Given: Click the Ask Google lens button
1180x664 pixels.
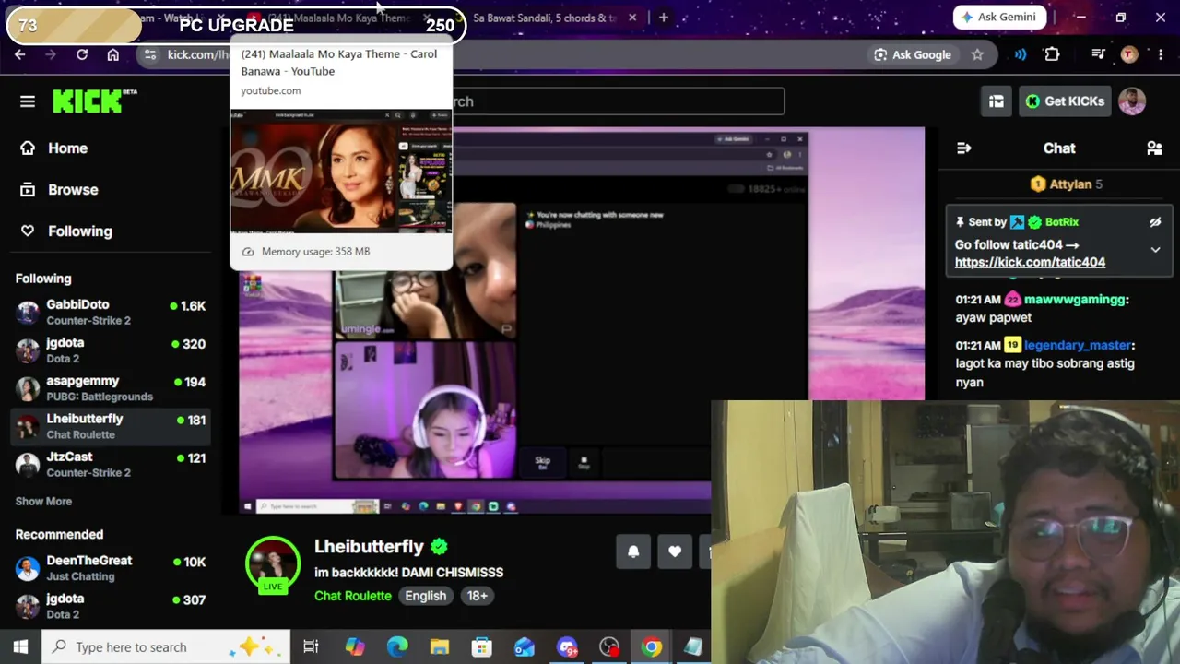Looking at the screenshot, I should (x=913, y=55).
